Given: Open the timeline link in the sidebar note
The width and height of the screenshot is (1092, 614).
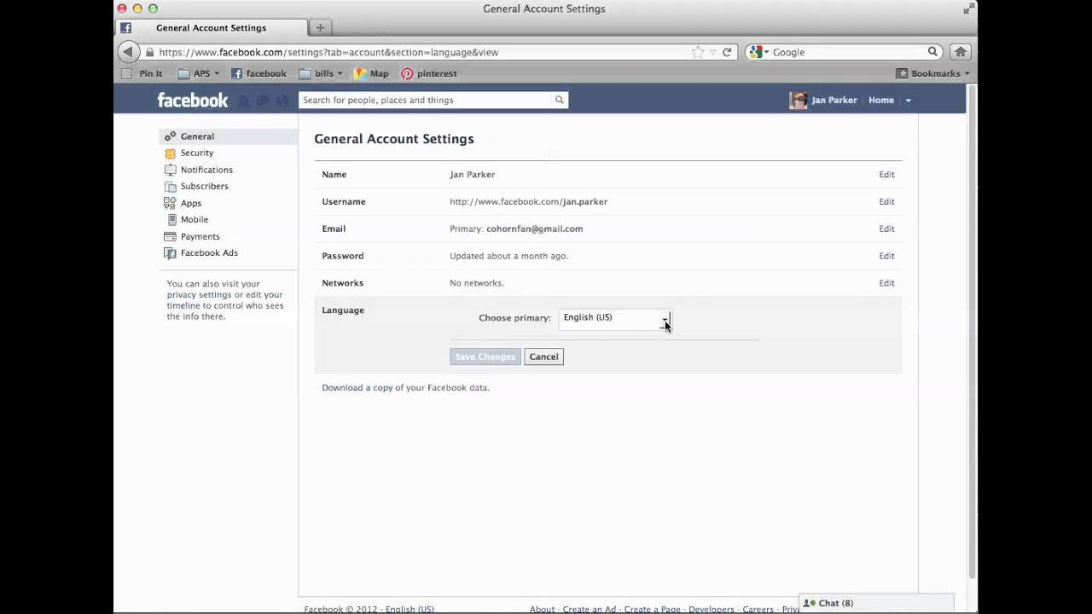Looking at the screenshot, I should coord(183,305).
